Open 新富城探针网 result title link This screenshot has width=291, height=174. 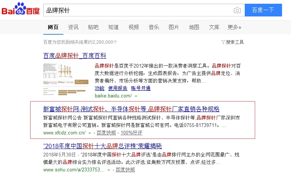pyautogui.click(x=131, y=109)
